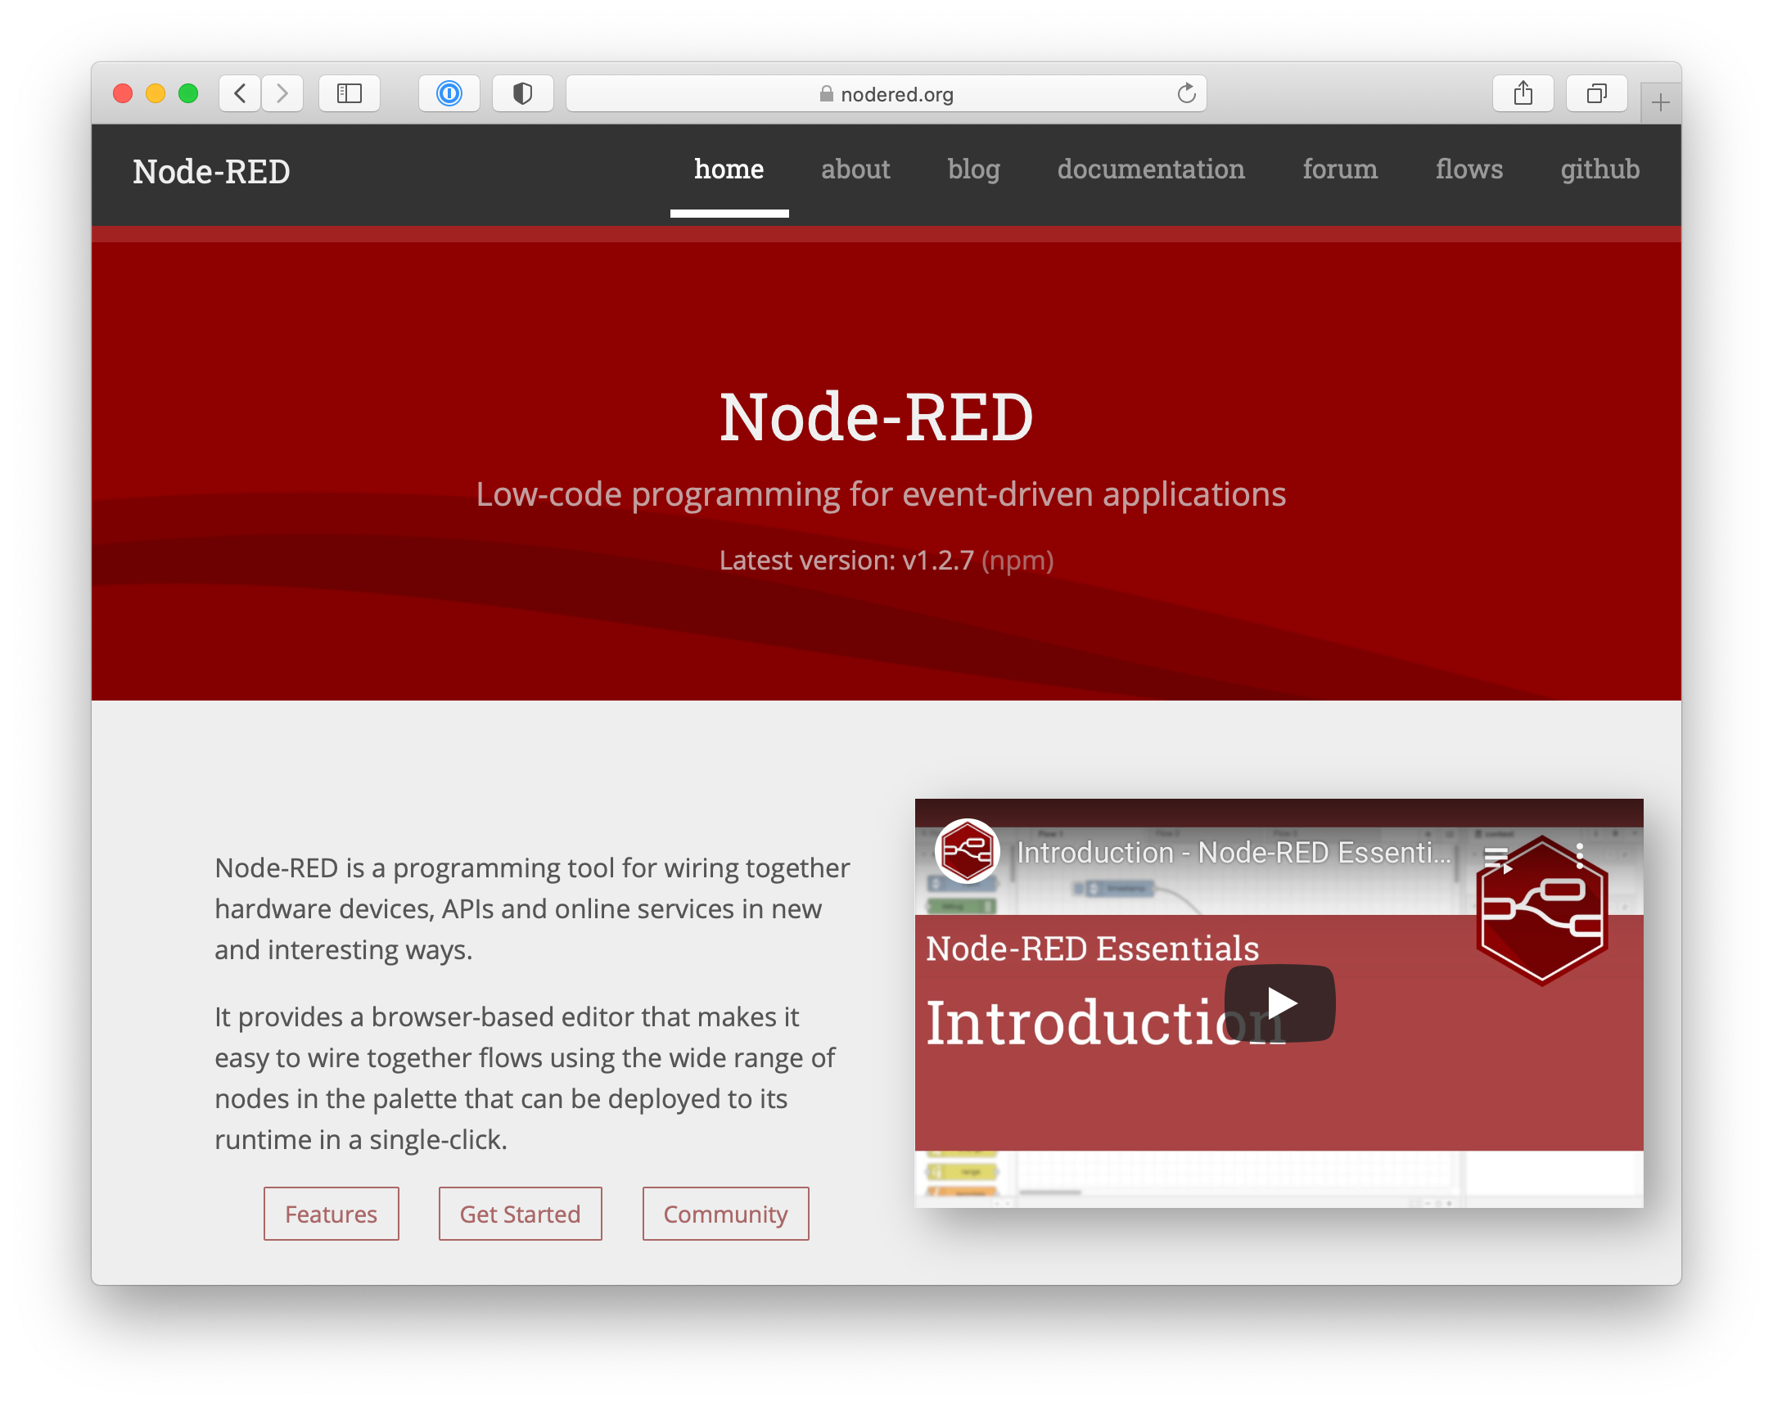Click the Community button
Screen dimensions: 1773x1406
725,1214
